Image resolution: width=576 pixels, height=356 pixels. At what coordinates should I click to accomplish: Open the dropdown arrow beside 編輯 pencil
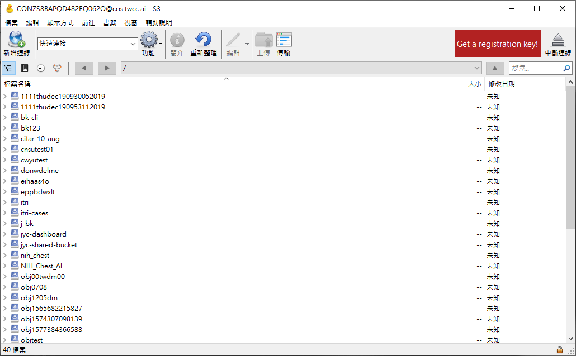(x=247, y=44)
